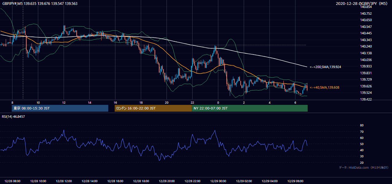Click the 139.626 price axis label
The height and width of the screenshot is (184, 392).
point(366,86)
